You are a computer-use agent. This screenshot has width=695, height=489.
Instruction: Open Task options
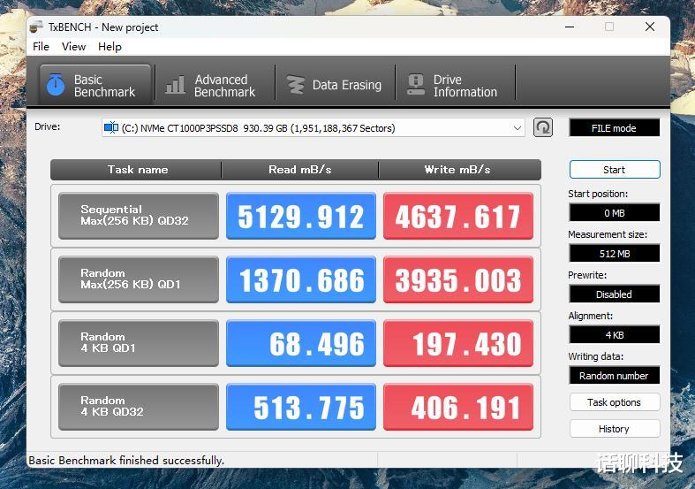[615, 402]
